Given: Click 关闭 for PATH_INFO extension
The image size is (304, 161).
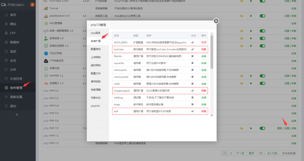Looking at the screenshot, I should pyautogui.click(x=204, y=42).
